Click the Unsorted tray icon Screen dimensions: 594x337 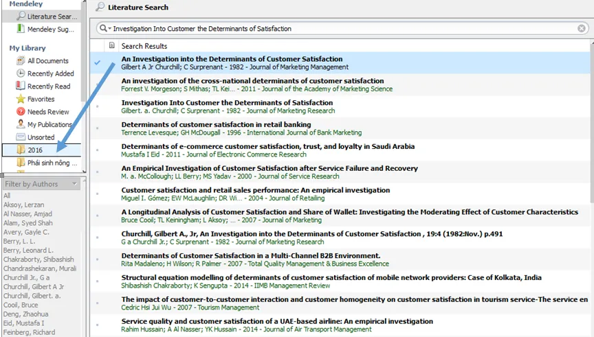21,137
